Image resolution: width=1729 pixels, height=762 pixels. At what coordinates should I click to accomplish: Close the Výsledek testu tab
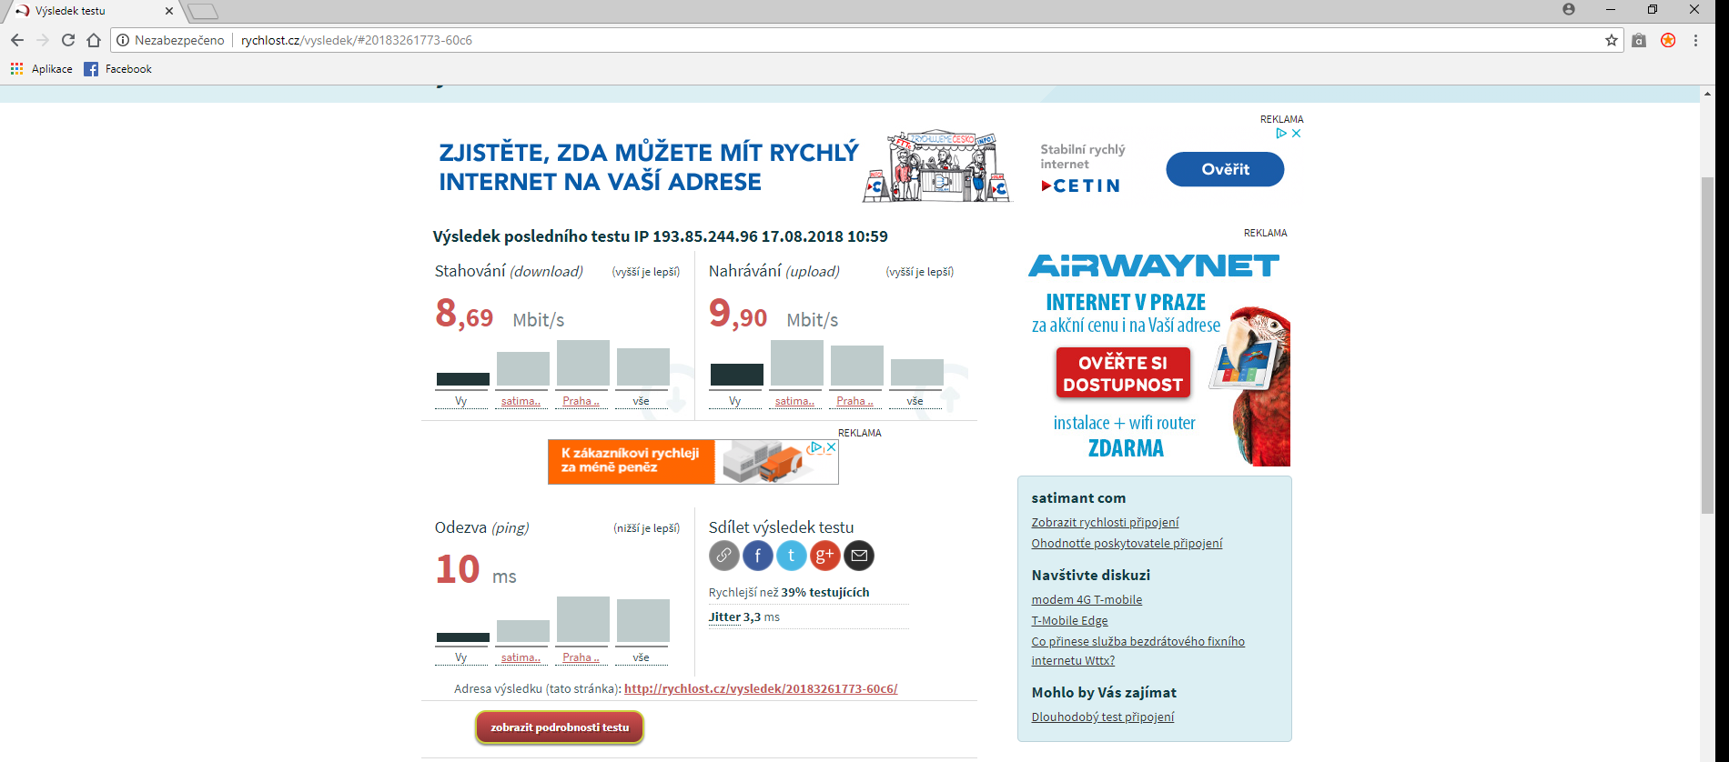169,11
